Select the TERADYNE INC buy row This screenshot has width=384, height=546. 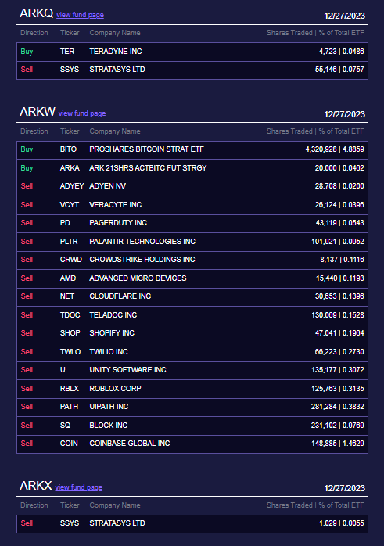tap(192, 52)
